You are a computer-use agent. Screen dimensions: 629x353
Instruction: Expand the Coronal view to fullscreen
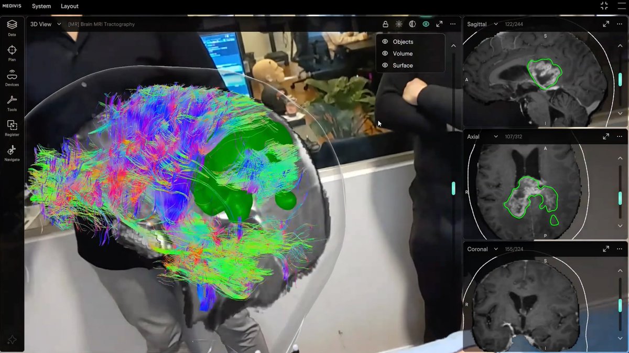point(606,249)
